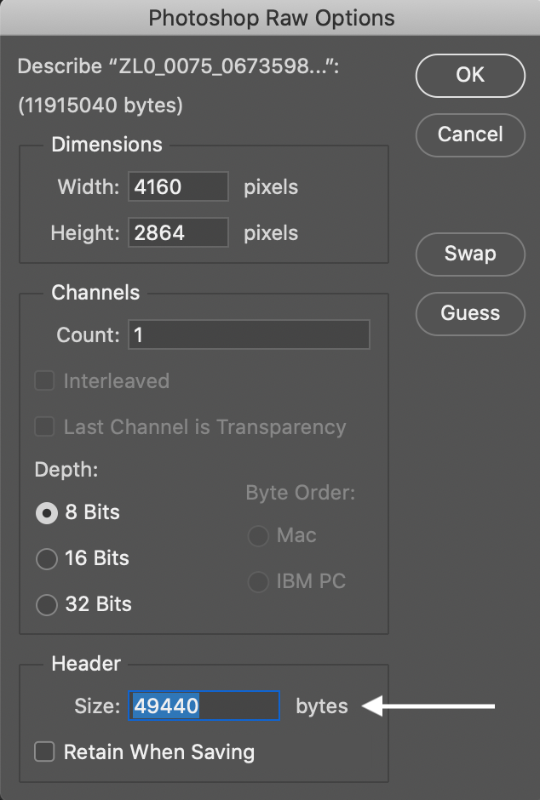The width and height of the screenshot is (540, 800).
Task: Click the OK button
Action: point(470,75)
